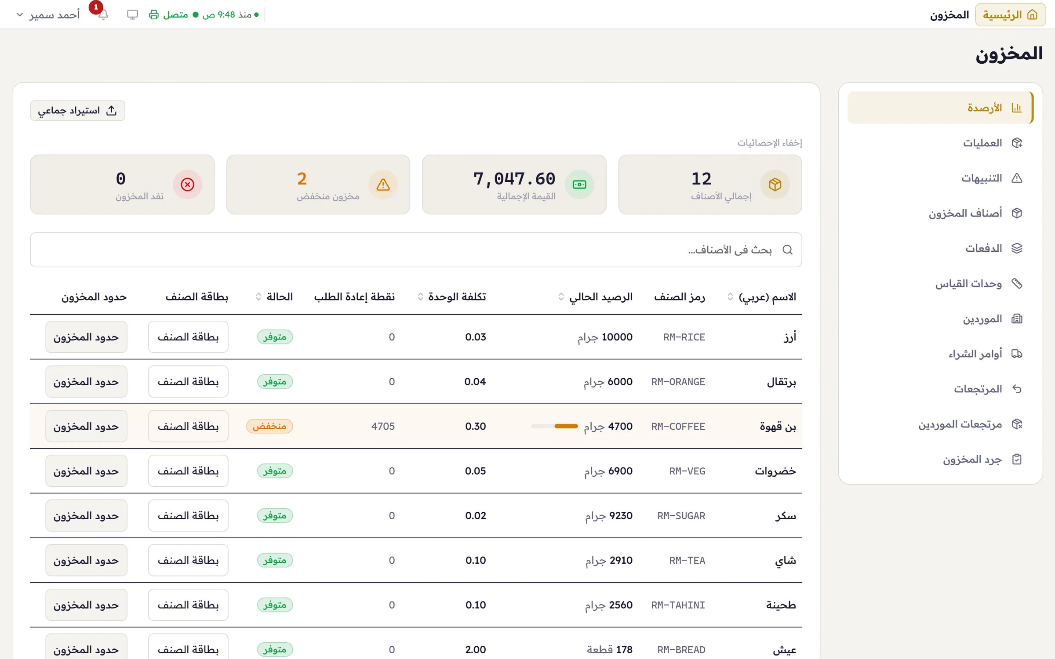1055x659 pixels.
Task: Click the batches layers icon in sidebar
Action: pos(1017,248)
